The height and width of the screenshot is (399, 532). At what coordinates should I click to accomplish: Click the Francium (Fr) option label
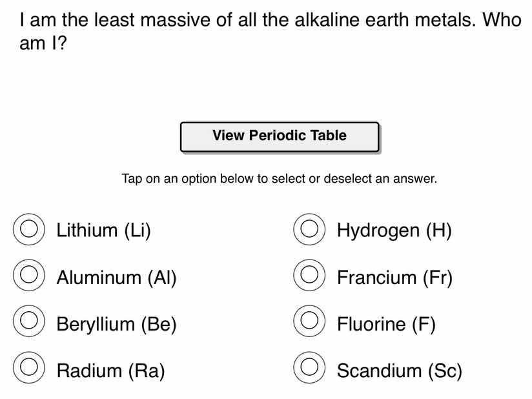pyautogui.click(x=394, y=277)
